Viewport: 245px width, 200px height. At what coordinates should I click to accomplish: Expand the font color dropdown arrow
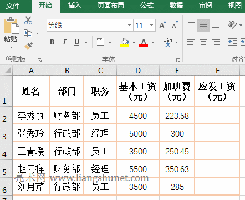pos(152,42)
